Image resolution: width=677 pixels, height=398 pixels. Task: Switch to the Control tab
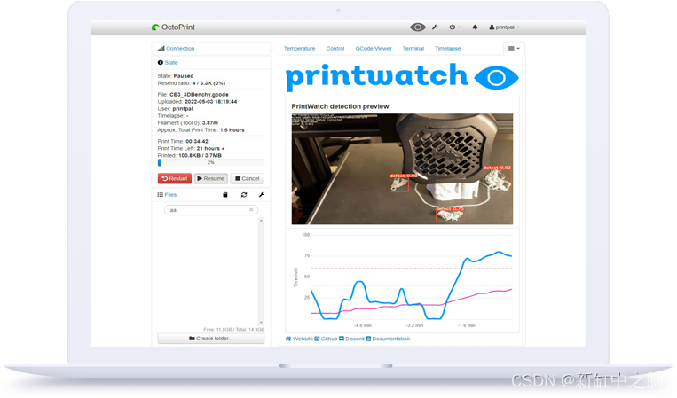click(335, 48)
